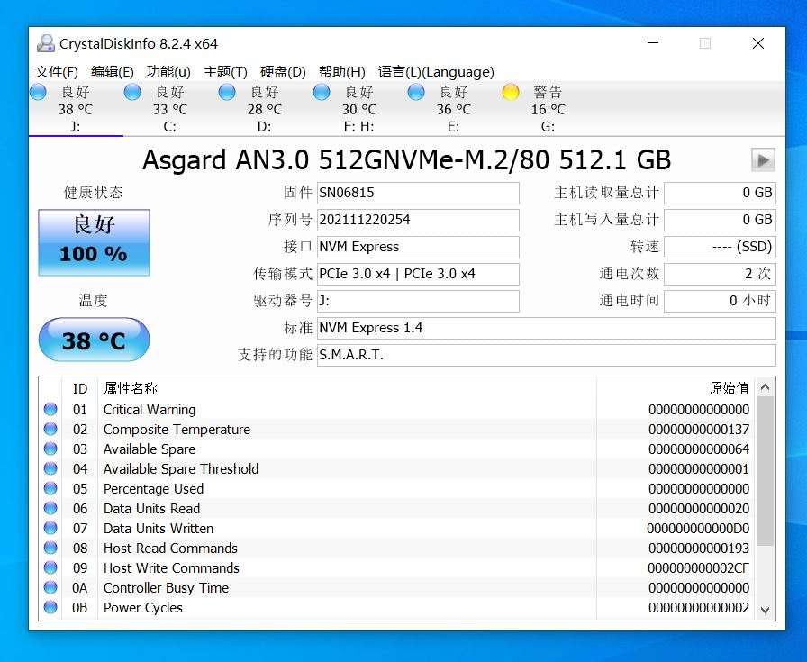Open the 文件(F) menu
The height and width of the screenshot is (662, 807).
57,71
